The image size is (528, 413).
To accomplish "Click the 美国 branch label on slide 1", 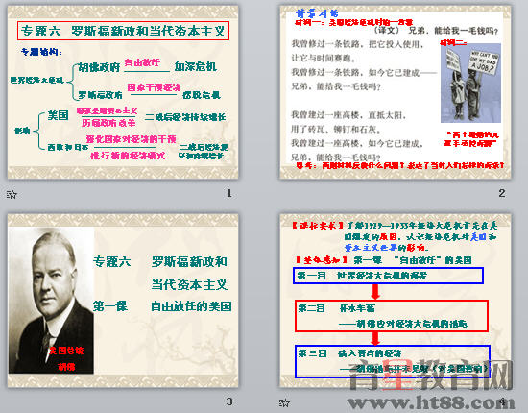I will click(58, 115).
